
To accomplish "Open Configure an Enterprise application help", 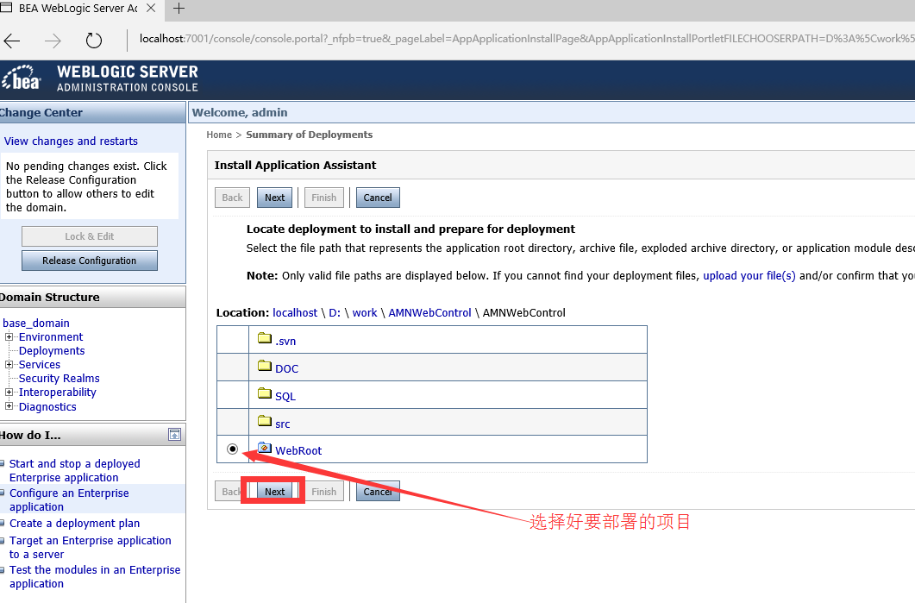I will 69,499.
